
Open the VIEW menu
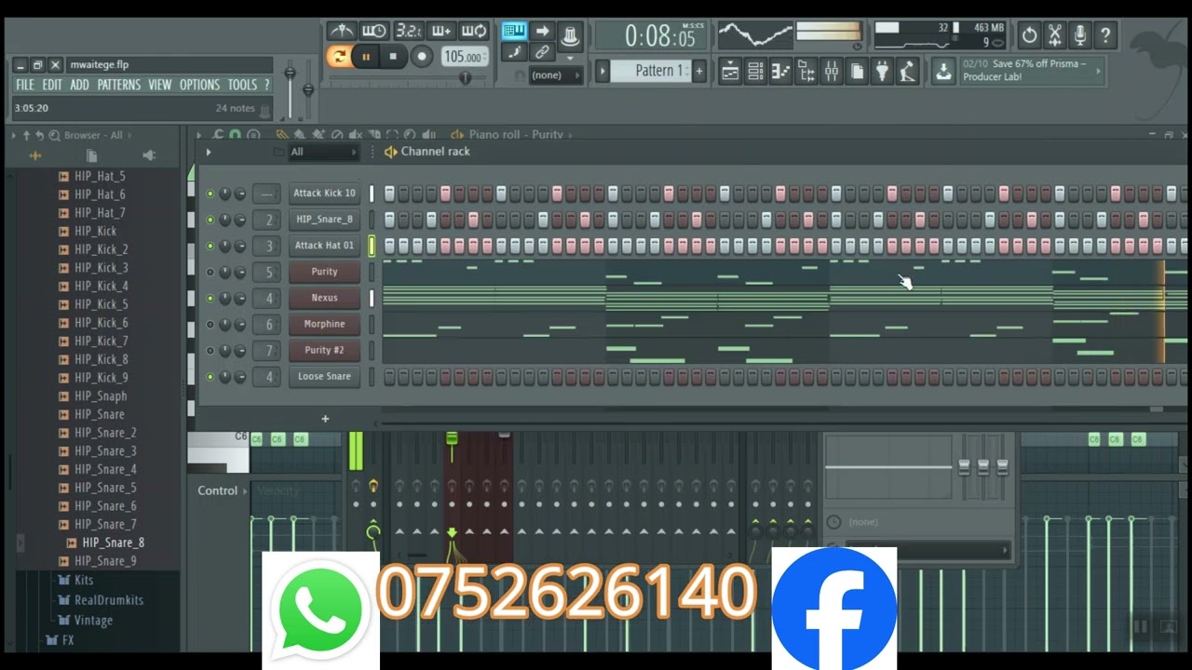pos(160,85)
